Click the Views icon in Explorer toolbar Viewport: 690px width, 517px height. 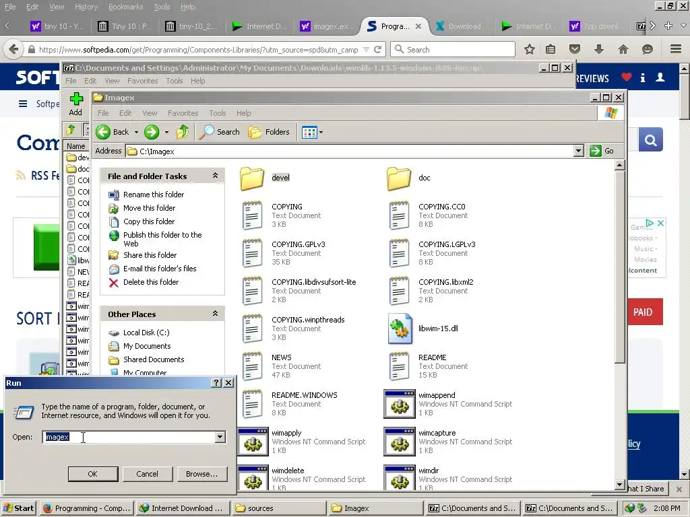[x=309, y=132]
